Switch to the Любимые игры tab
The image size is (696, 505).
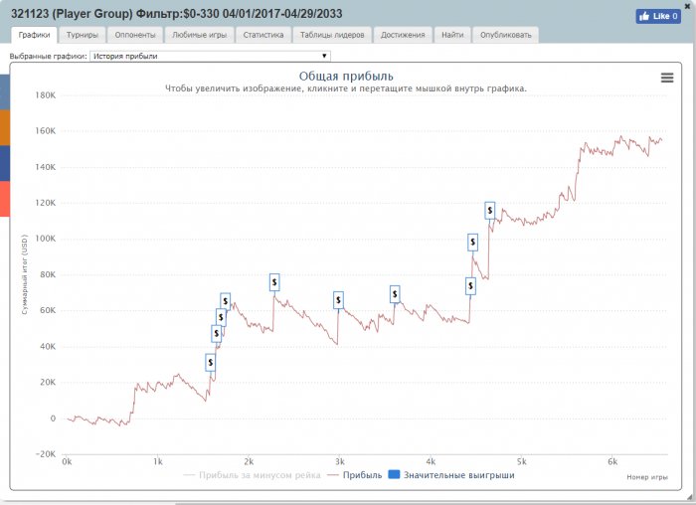click(199, 35)
